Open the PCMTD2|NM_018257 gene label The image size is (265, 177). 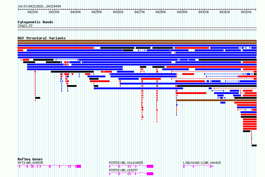pos(123,170)
